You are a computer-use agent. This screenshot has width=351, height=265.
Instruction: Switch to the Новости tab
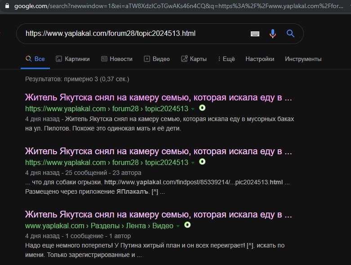click(x=117, y=59)
